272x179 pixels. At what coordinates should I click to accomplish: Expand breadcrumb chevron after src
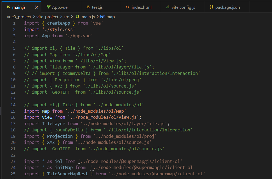coord(72,17)
